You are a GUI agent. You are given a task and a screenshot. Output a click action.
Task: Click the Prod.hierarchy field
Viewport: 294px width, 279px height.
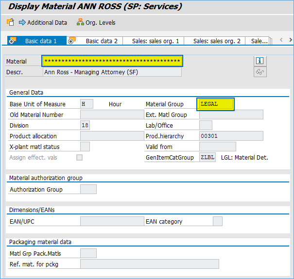231,136
